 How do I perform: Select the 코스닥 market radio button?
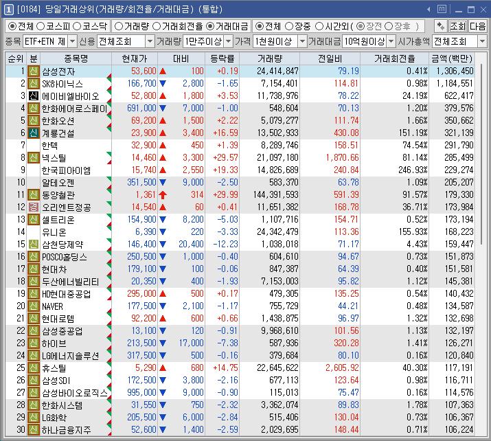[77, 26]
